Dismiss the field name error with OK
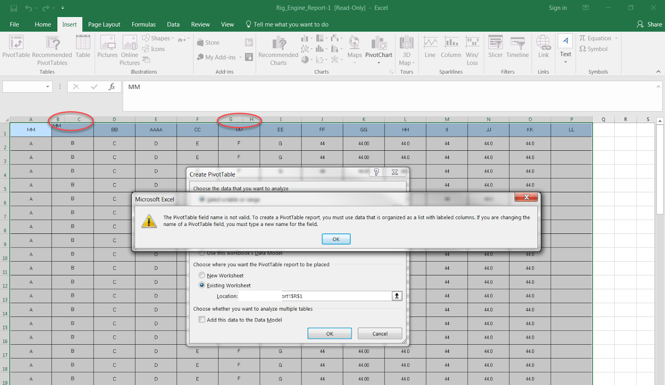The height and width of the screenshot is (385, 665). coord(336,239)
